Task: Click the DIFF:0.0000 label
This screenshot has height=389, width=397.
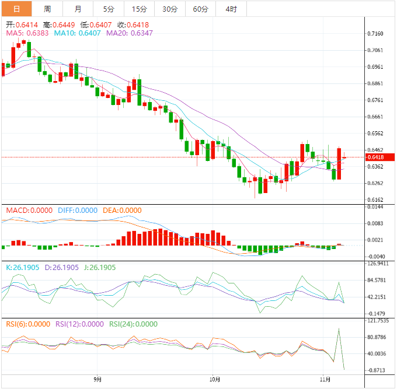Action: [78, 211]
